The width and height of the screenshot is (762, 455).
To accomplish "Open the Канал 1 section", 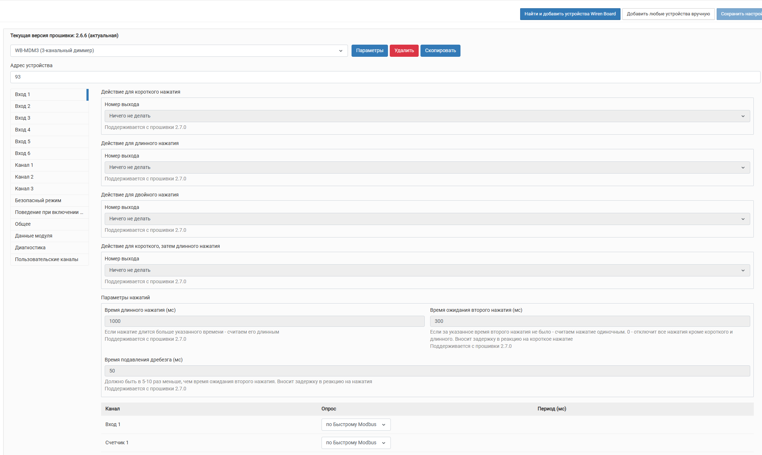I will point(24,165).
